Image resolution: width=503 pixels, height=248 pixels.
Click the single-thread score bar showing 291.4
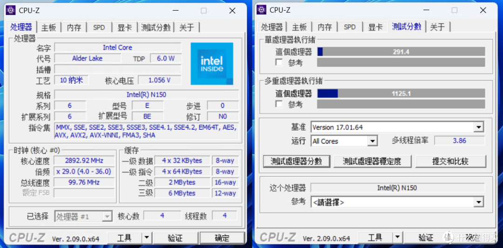pyautogui.click(x=401, y=52)
